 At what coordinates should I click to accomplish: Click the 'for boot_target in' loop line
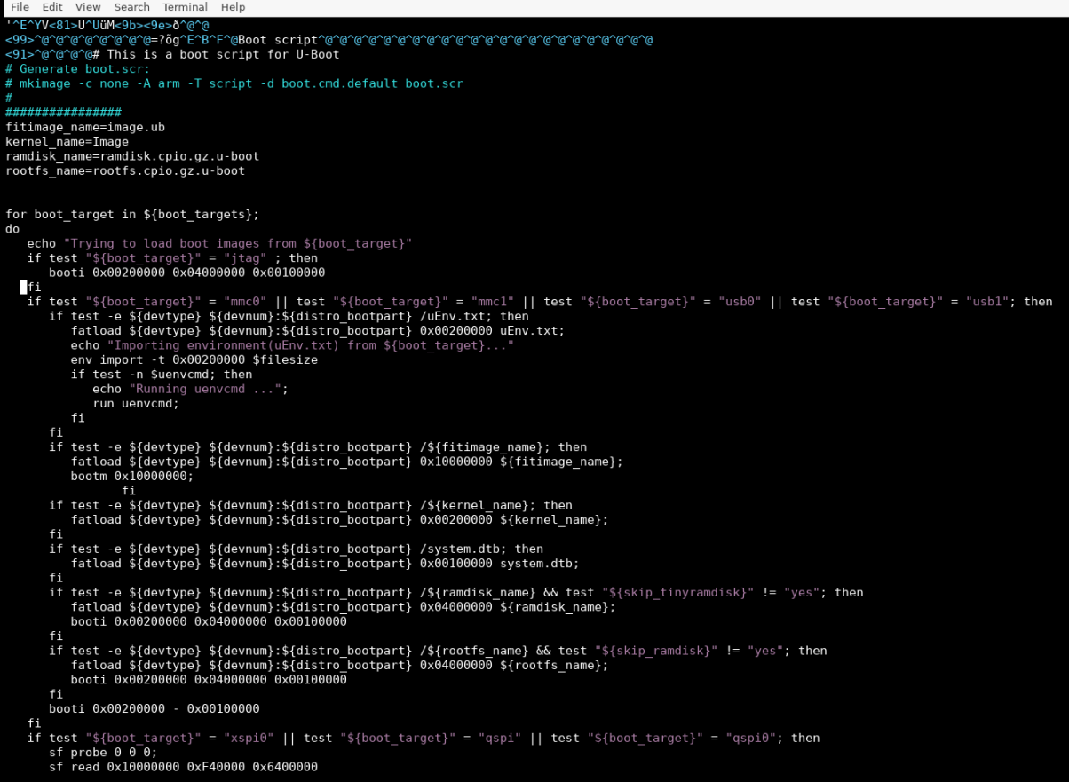coord(132,214)
